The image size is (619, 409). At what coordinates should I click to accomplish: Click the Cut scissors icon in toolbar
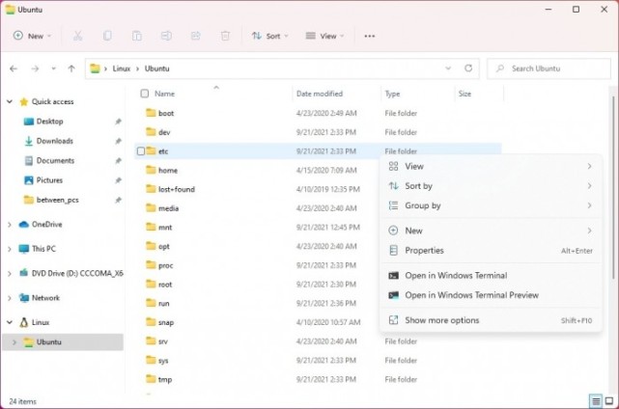coord(78,36)
